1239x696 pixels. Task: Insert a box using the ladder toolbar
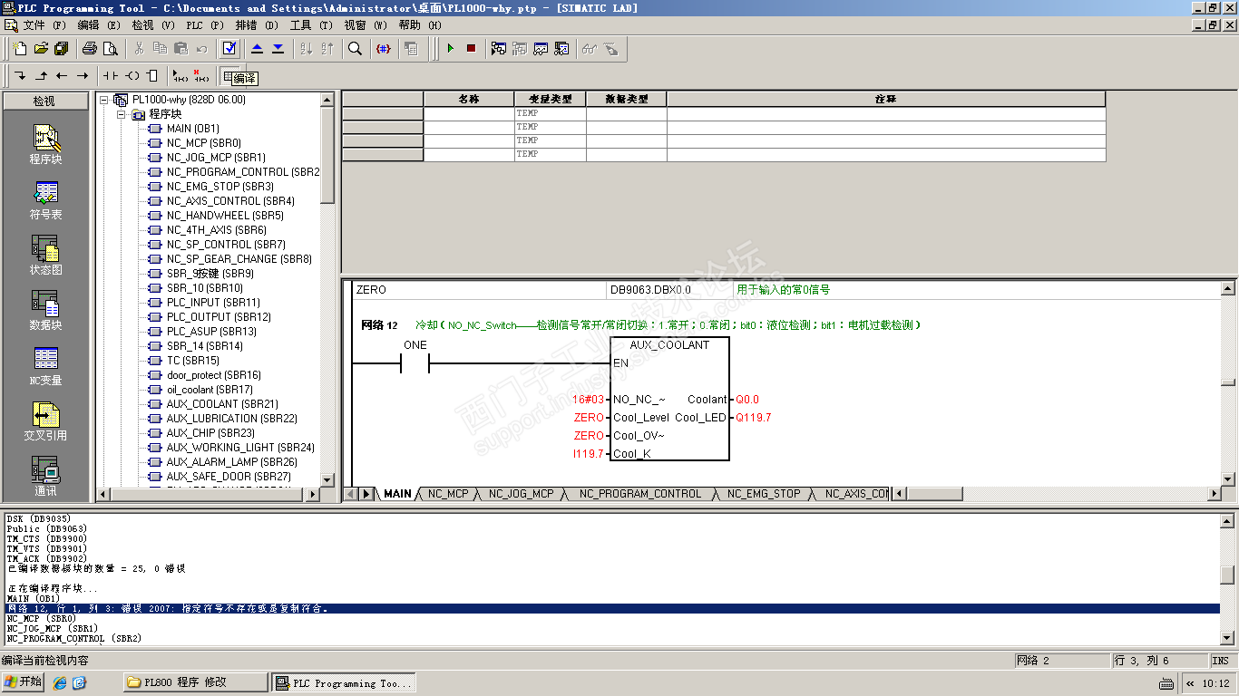tap(152, 75)
